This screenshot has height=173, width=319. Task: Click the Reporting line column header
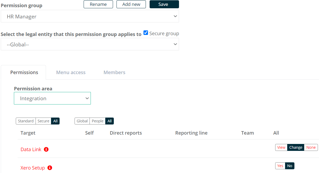[191, 133]
